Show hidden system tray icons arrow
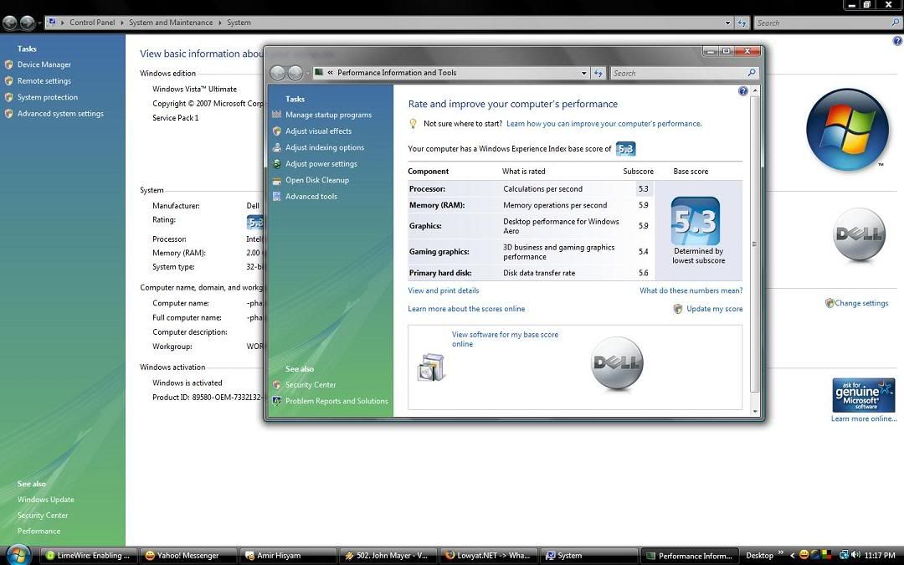 pyautogui.click(x=792, y=555)
